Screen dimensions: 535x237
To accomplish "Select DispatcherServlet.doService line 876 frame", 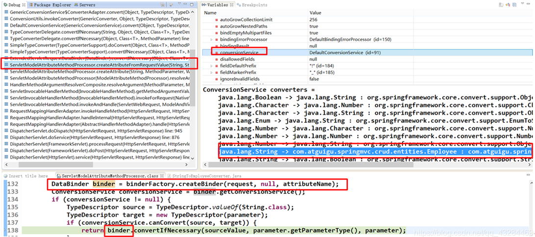I will [x=97, y=137].
